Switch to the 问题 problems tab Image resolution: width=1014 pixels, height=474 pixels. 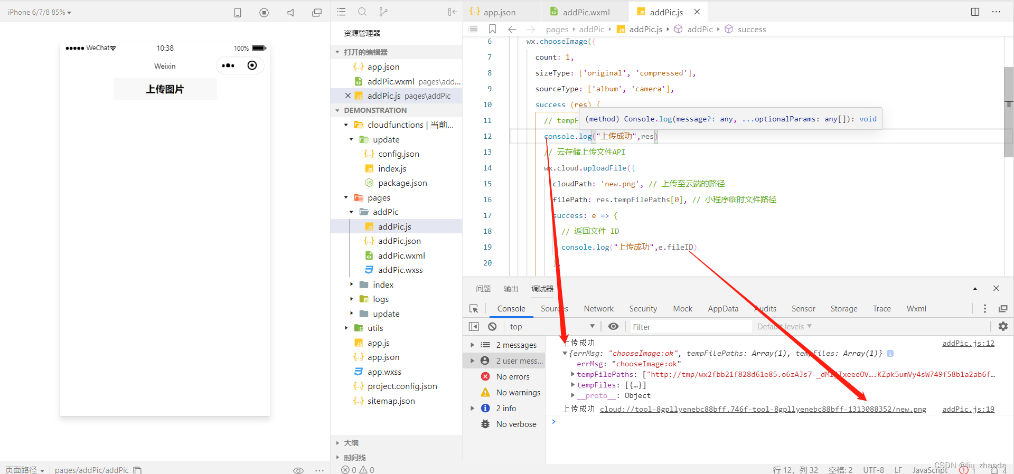pyautogui.click(x=483, y=289)
